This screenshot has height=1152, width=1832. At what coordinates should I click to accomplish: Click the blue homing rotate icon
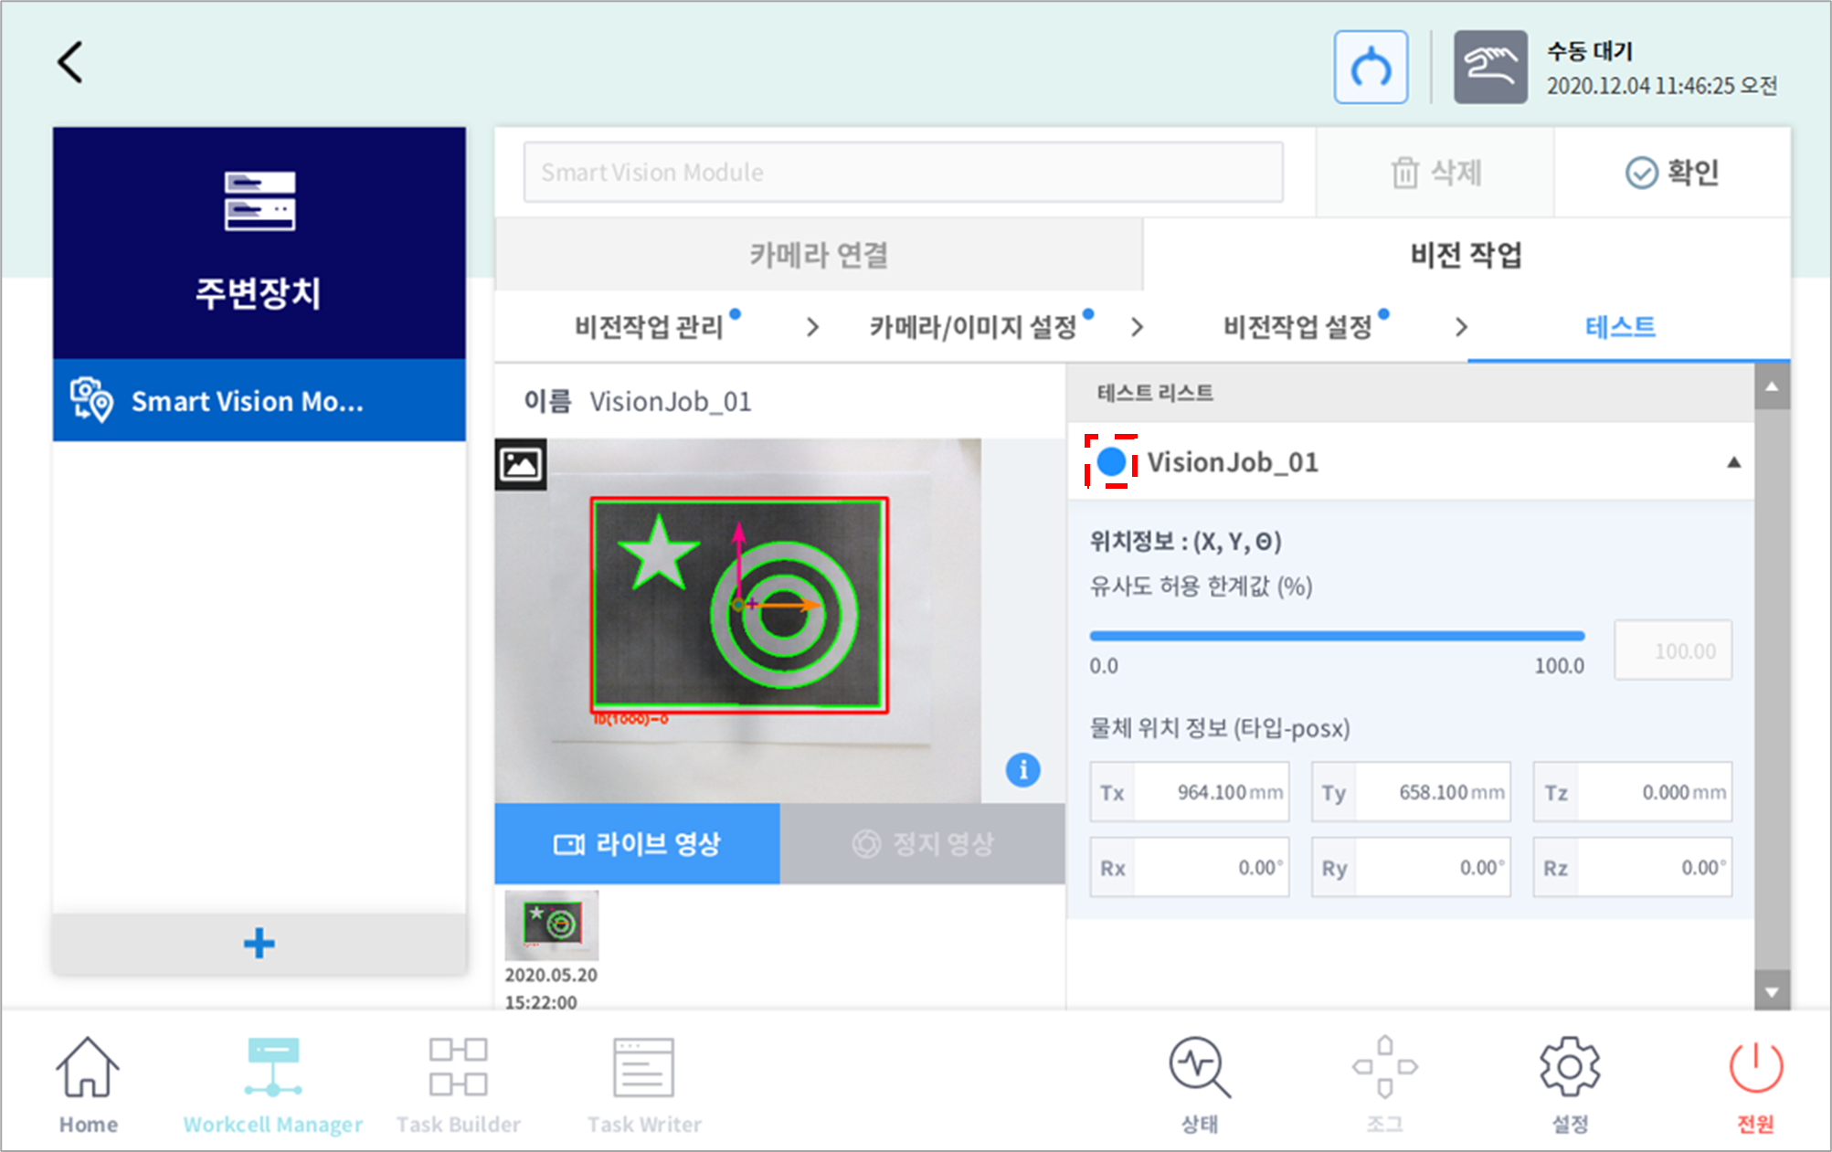tap(1370, 67)
